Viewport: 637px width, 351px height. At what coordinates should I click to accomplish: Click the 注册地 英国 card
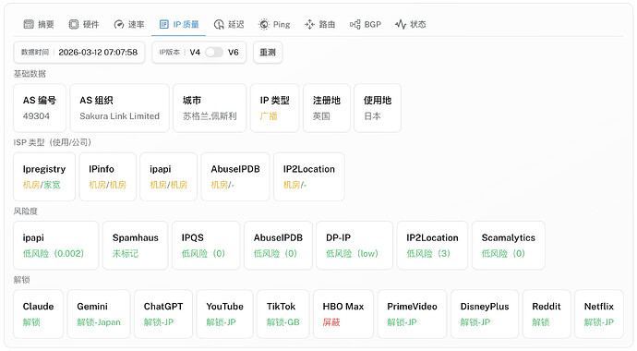327,108
